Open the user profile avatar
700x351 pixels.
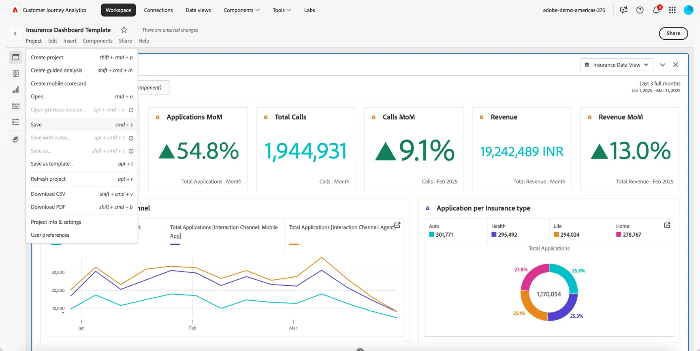pos(689,10)
